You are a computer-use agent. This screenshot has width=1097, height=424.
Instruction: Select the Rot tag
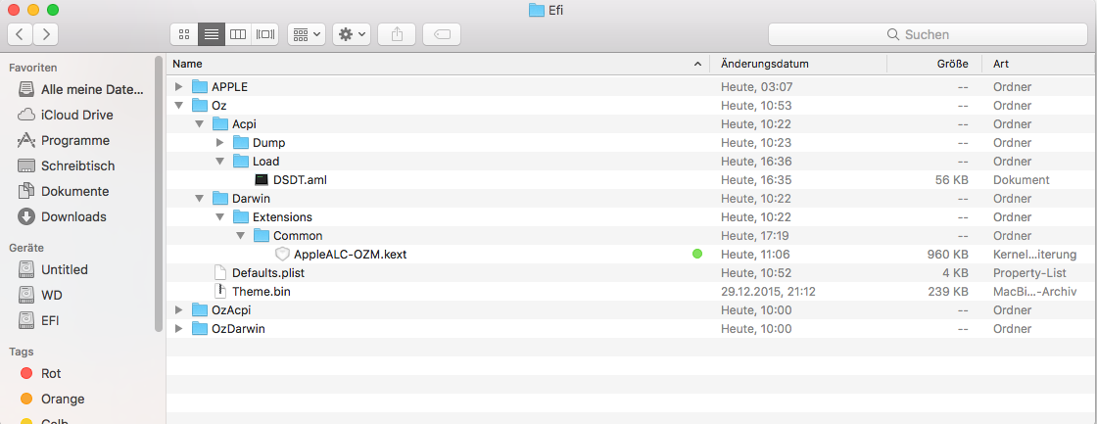(40, 374)
